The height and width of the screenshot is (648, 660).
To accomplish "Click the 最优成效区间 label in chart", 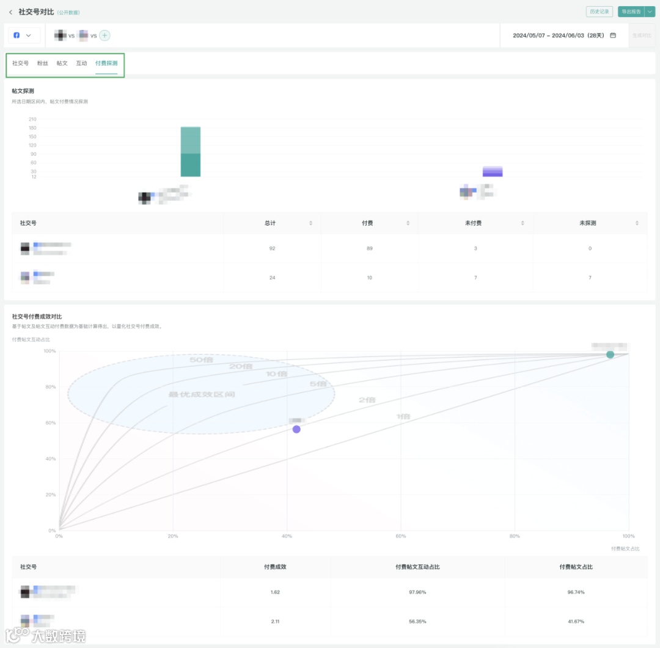I will point(202,394).
